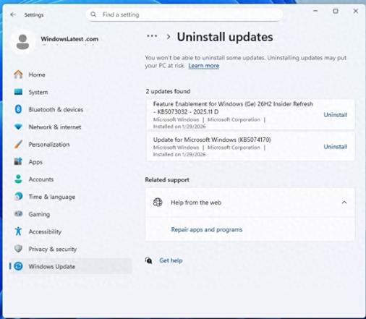The image size is (366, 319).
Task: Click the back arrow in Settings
Action: coord(13,14)
